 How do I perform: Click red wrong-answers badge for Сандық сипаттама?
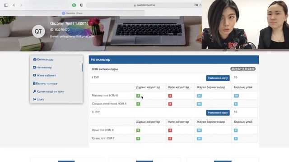[170, 104]
